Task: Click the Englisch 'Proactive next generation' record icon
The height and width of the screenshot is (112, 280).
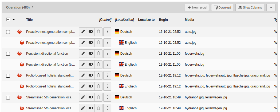Action: (x=22, y=43)
